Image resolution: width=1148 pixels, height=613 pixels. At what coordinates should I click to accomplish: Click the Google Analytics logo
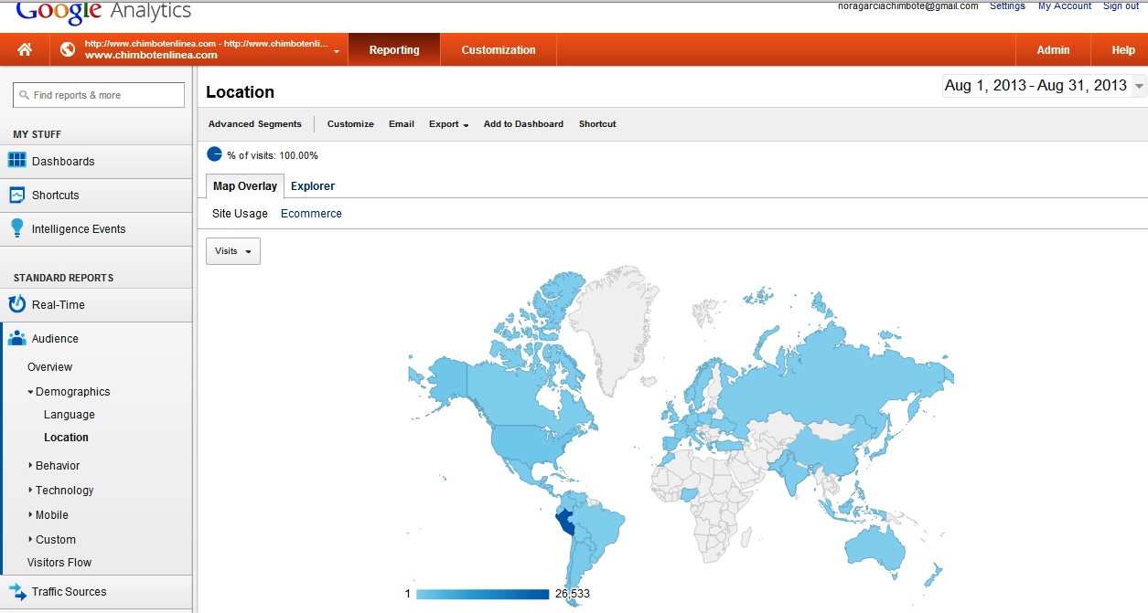tap(103, 11)
